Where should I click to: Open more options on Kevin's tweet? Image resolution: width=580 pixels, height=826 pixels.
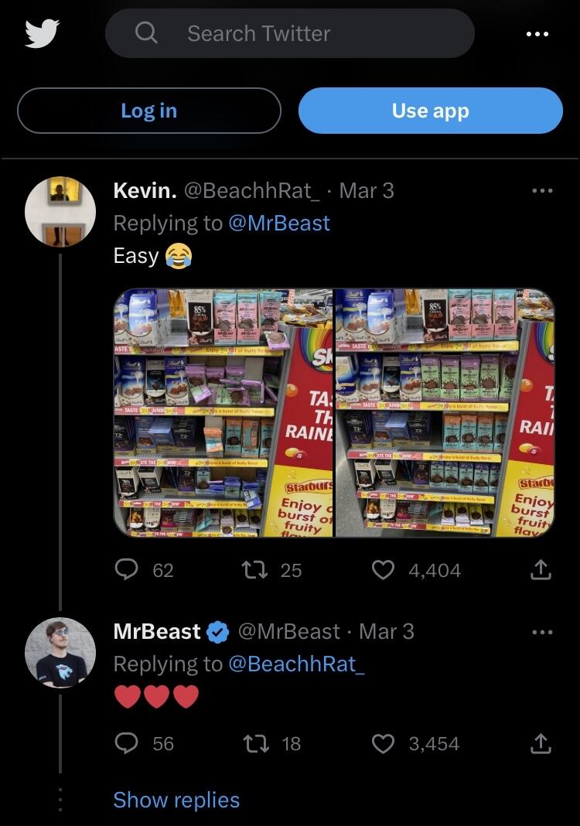click(x=542, y=190)
